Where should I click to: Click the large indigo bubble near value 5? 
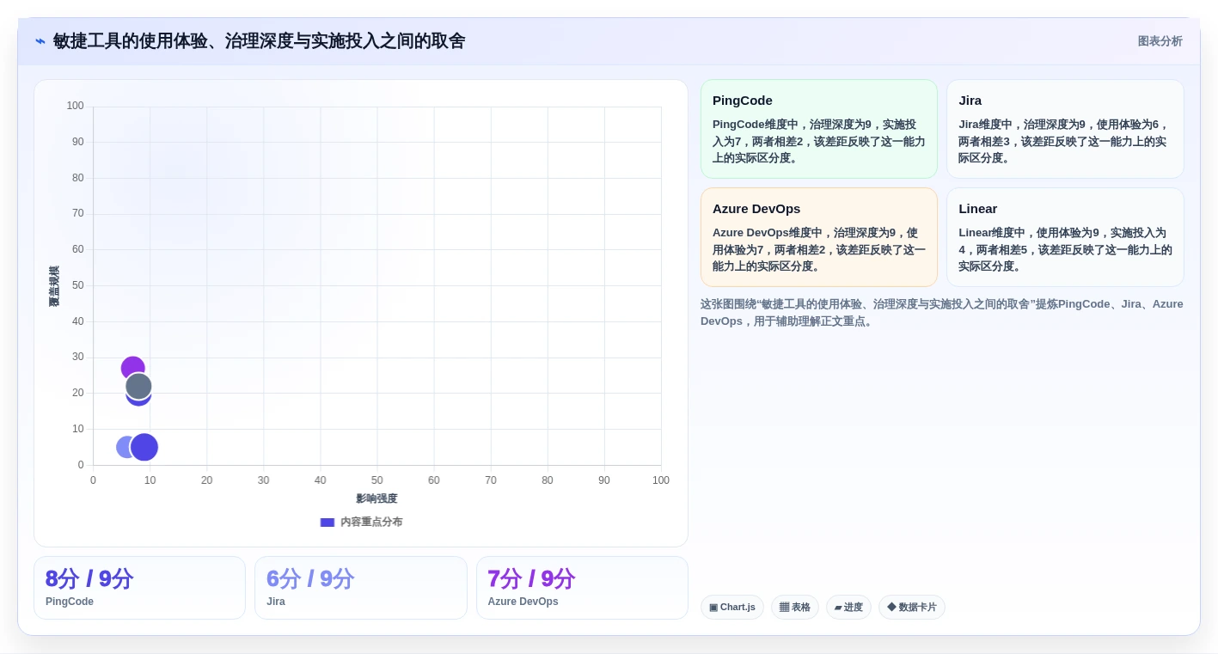(x=144, y=447)
